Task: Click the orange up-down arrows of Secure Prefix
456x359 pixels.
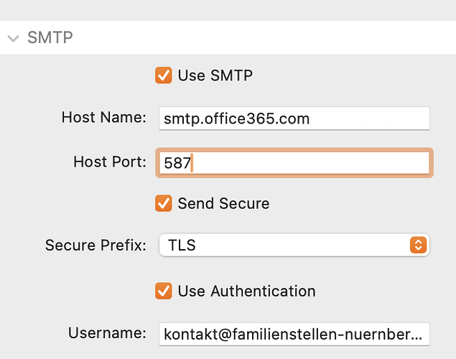Action: point(418,245)
